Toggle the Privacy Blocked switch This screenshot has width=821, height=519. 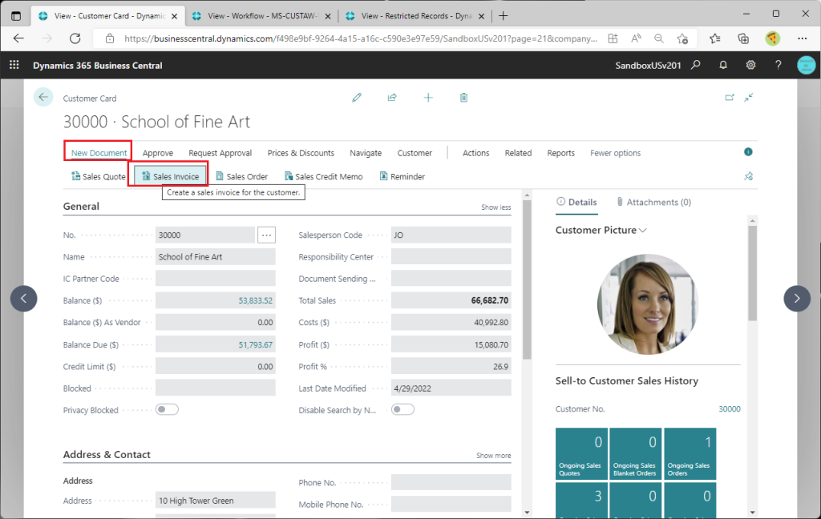tap(167, 409)
